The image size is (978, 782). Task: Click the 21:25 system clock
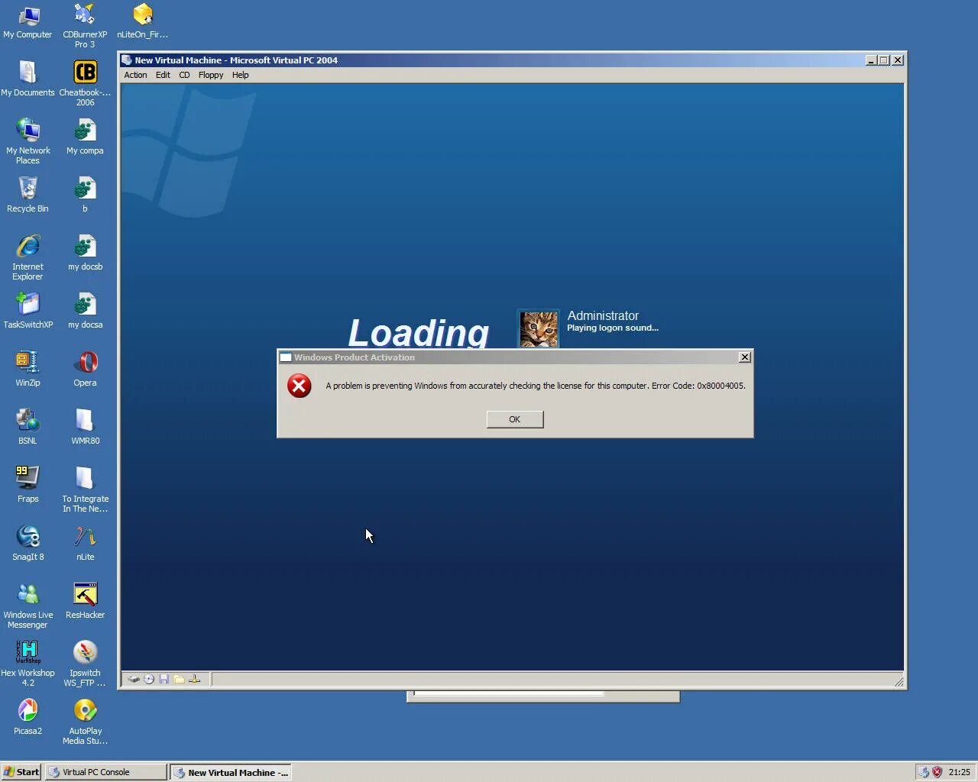coord(959,772)
